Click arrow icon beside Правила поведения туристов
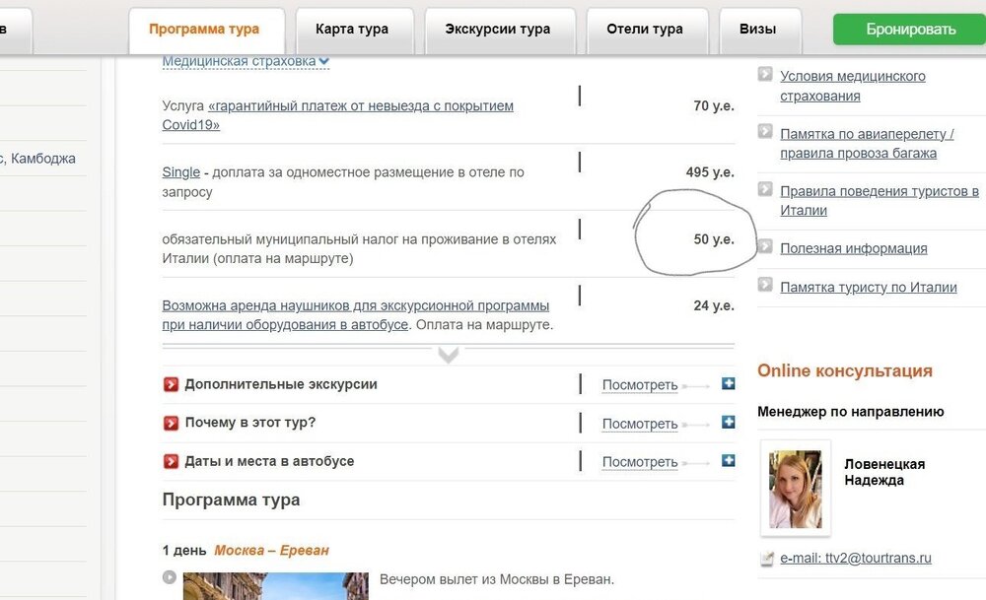 (765, 189)
